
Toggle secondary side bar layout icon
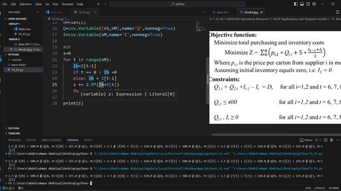308,4
